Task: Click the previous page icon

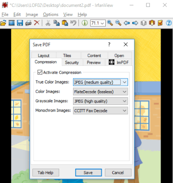Action: (144, 23)
